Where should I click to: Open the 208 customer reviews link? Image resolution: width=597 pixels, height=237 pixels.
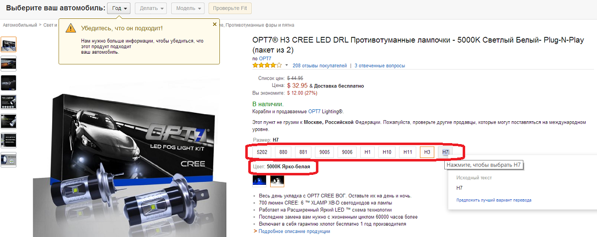320,66
